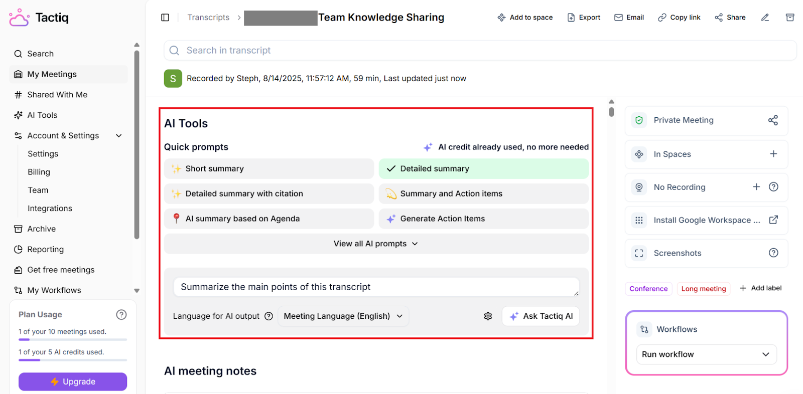This screenshot has height=394, width=803.
Task: Click the Upgrade button
Action: [73, 381]
